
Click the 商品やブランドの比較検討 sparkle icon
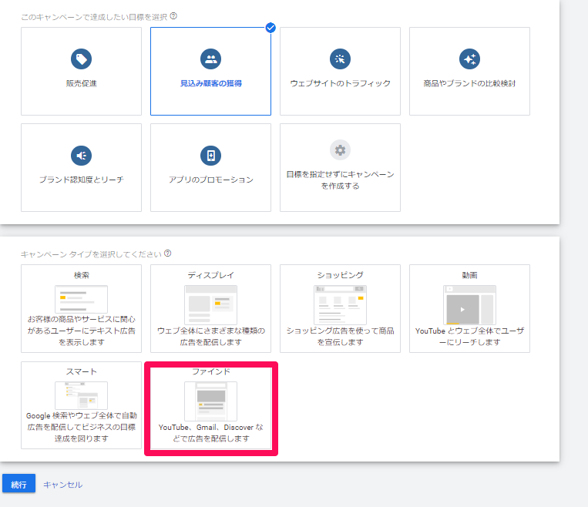coord(469,59)
